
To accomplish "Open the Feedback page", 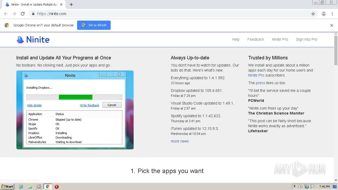I will click(x=256, y=39).
